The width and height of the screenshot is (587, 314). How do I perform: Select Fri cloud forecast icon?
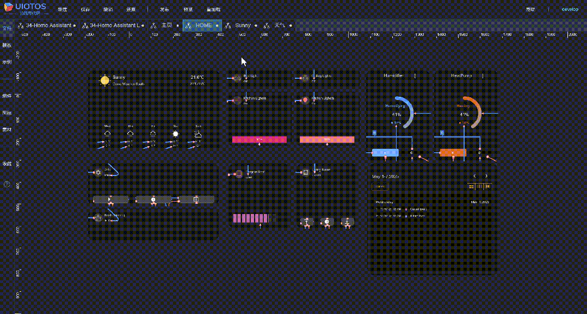point(153,134)
